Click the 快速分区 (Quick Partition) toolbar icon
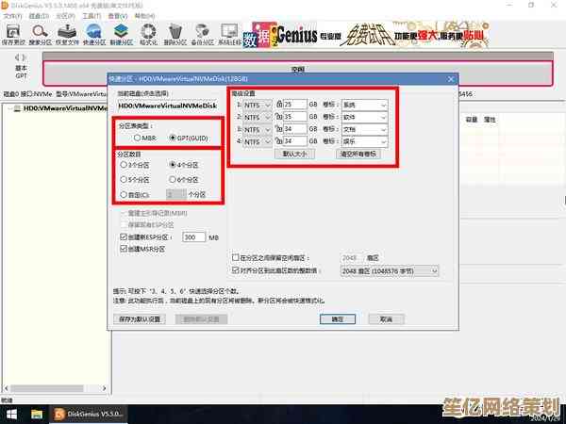566x424 pixels. [93, 35]
